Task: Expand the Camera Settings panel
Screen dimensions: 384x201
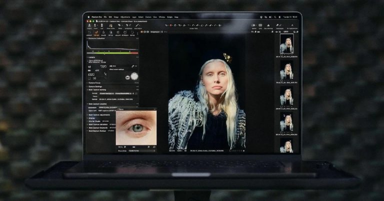Action: [x=87, y=87]
